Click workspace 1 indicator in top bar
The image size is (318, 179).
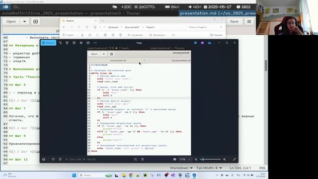5,7
